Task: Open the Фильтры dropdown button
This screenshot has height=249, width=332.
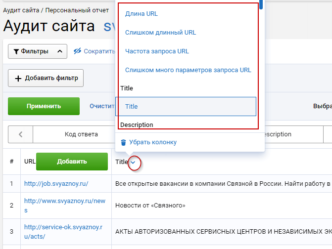Action: pos(38,51)
